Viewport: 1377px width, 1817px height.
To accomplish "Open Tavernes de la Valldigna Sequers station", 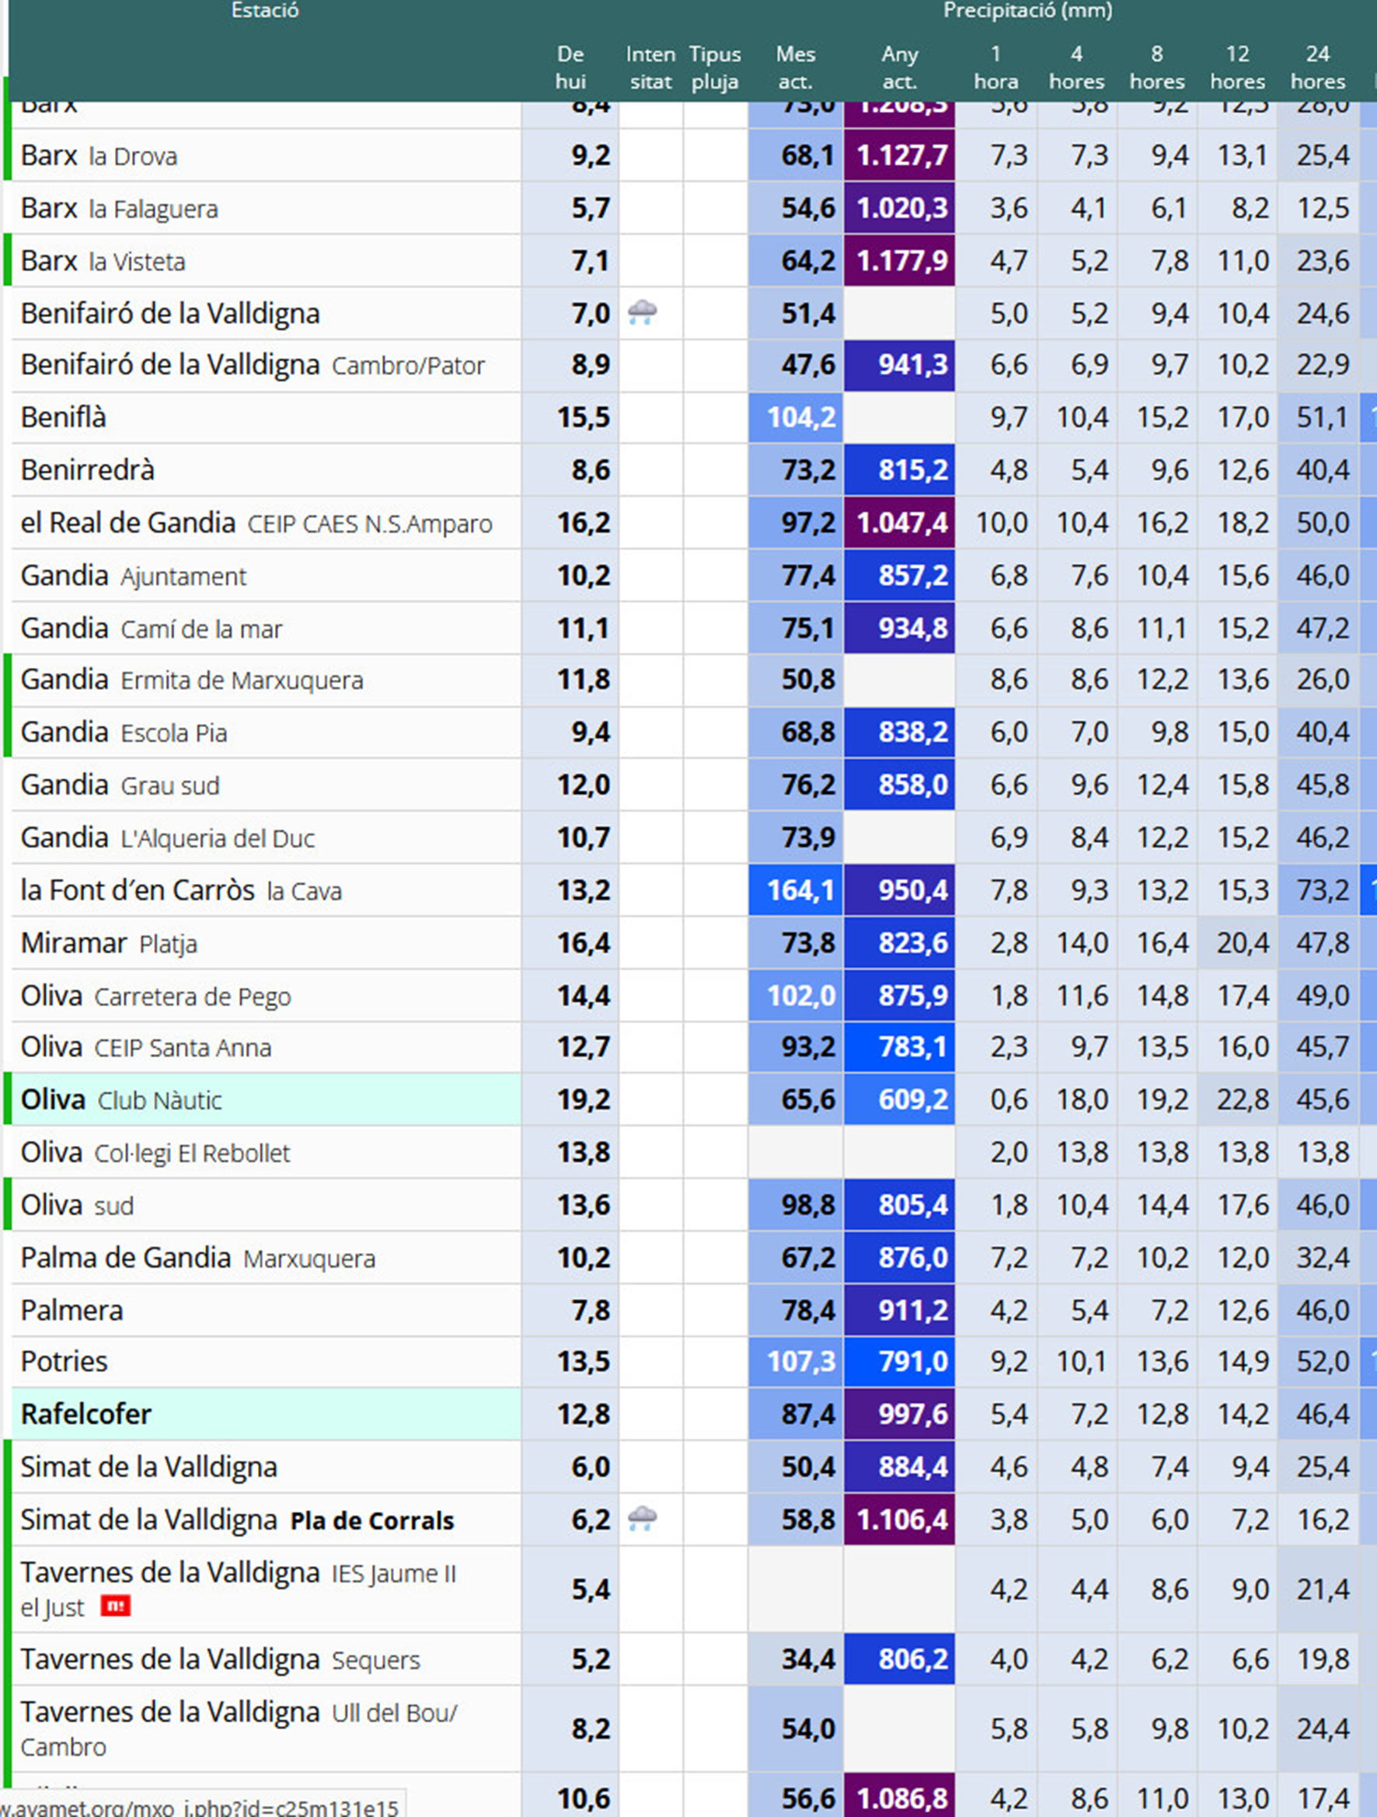I will click(219, 1660).
